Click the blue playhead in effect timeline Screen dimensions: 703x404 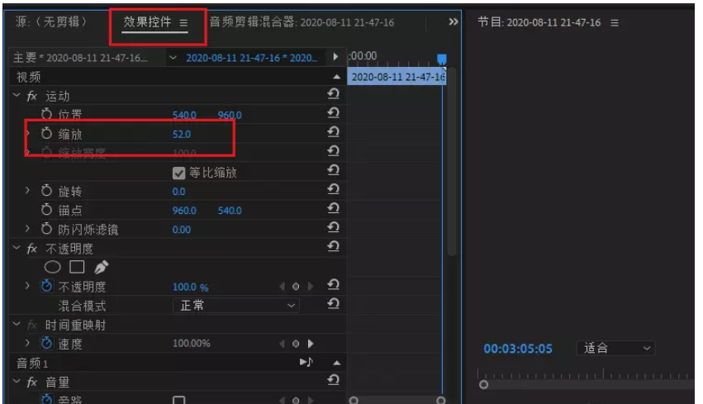click(442, 59)
